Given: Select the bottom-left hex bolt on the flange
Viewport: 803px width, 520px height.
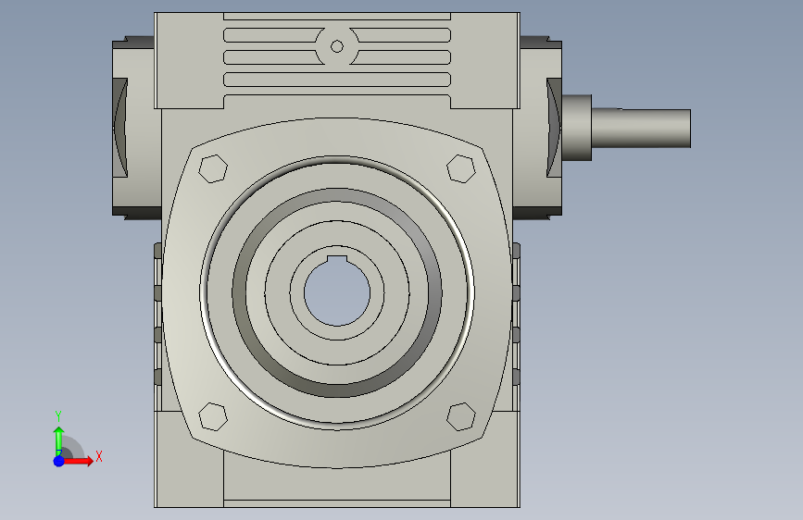Looking at the screenshot, I should tap(213, 416).
